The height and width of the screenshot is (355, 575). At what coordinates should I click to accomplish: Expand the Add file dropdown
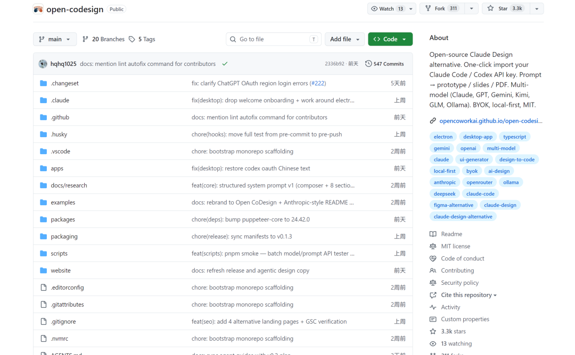pyautogui.click(x=344, y=39)
